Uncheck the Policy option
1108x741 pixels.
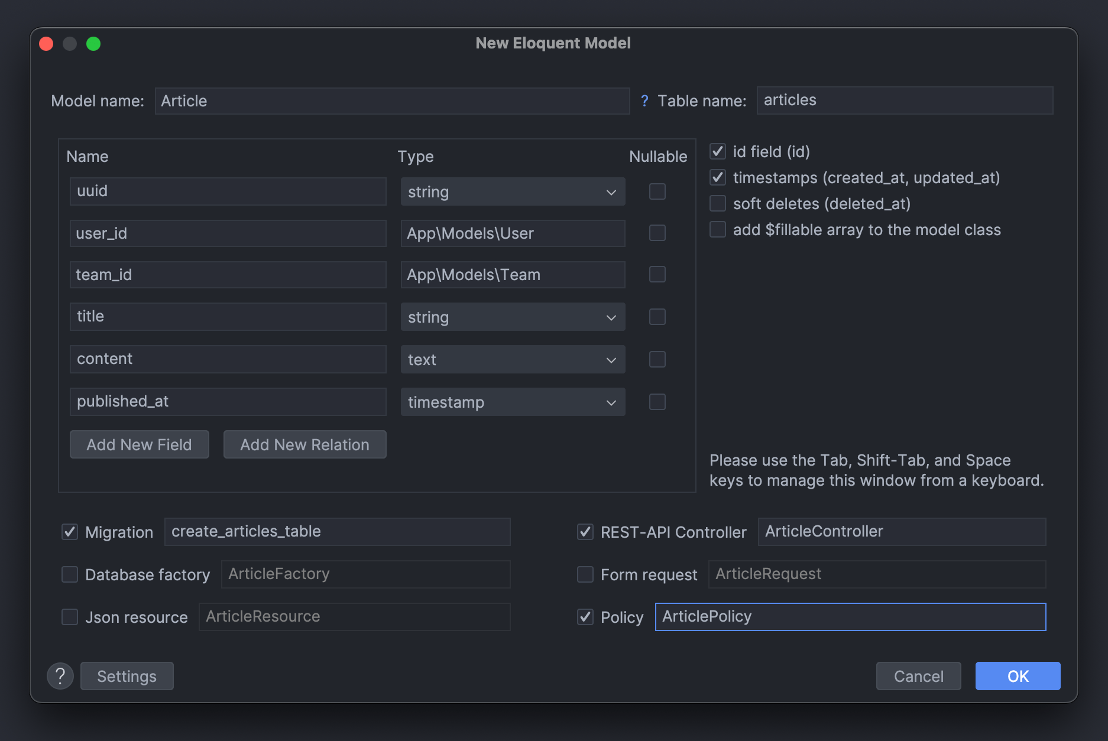click(x=585, y=616)
